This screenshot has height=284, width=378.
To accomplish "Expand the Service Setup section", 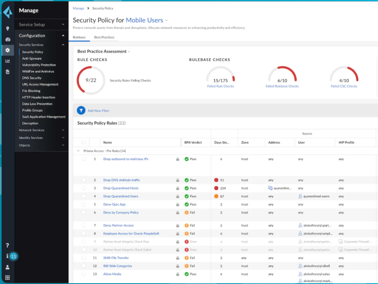I will click(x=41, y=25).
